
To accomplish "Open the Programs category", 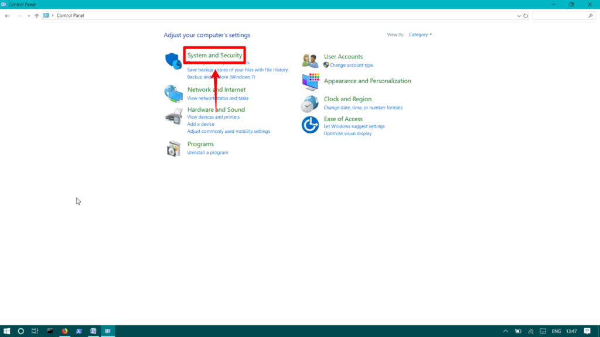I will 200,144.
